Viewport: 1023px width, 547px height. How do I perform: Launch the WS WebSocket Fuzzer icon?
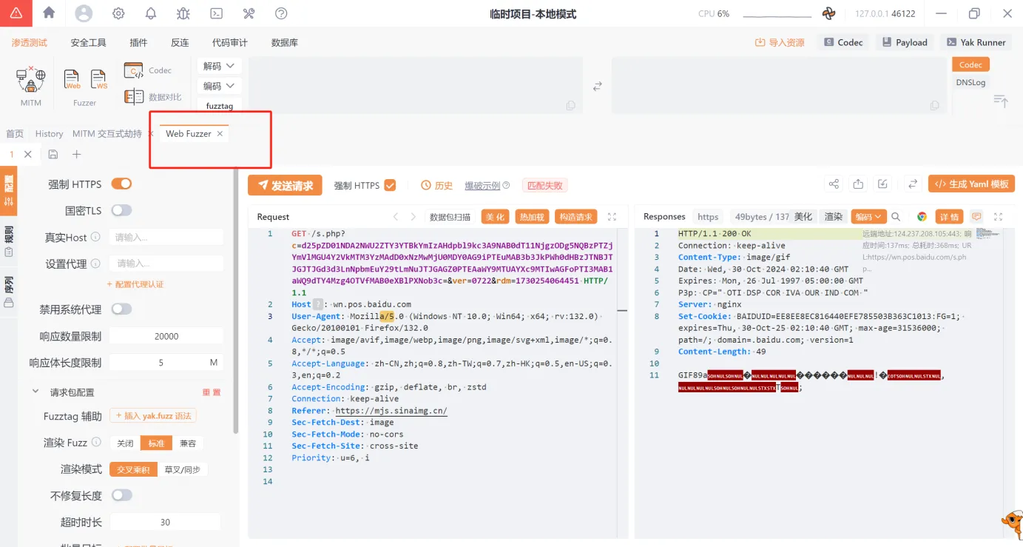point(98,80)
